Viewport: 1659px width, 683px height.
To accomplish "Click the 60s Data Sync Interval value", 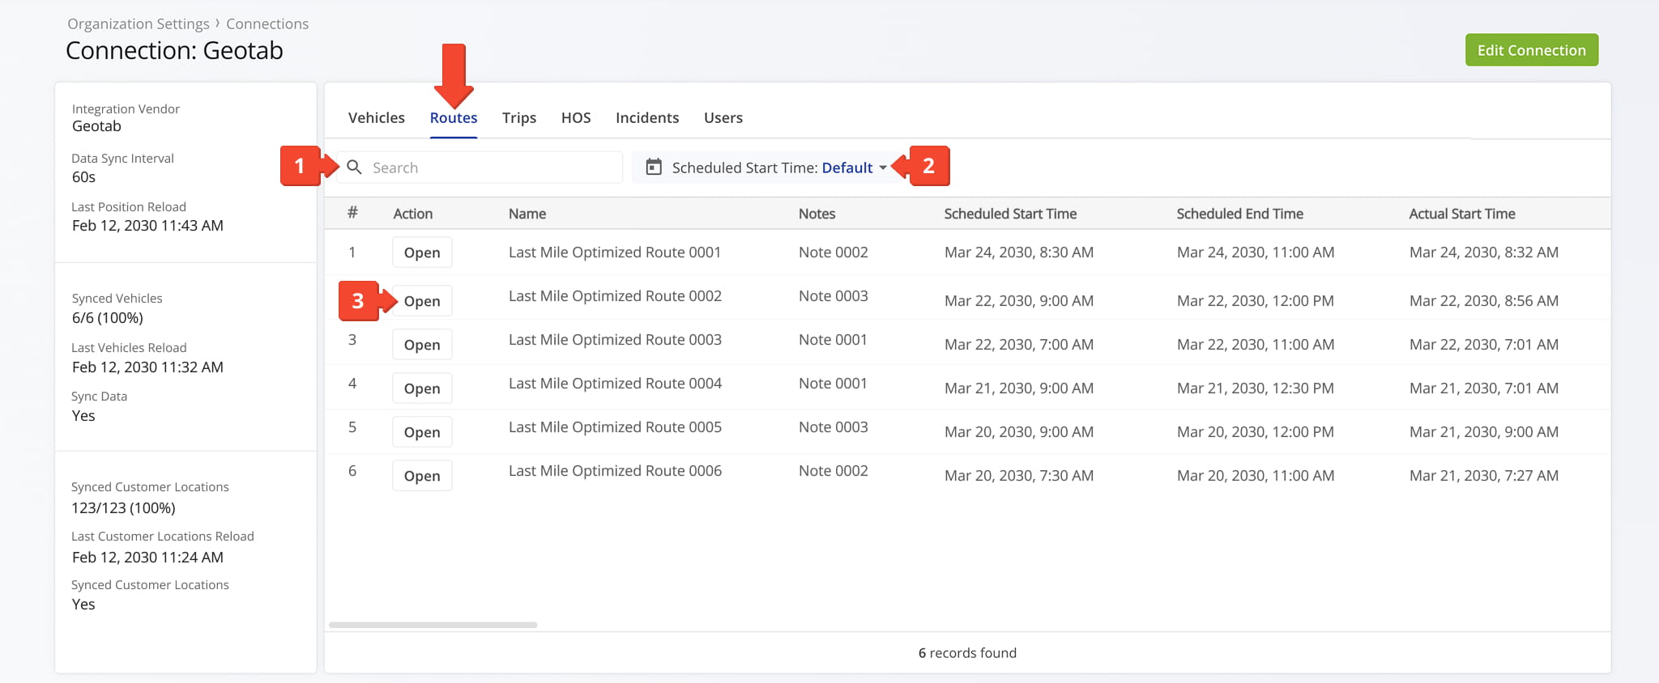I will 83,177.
